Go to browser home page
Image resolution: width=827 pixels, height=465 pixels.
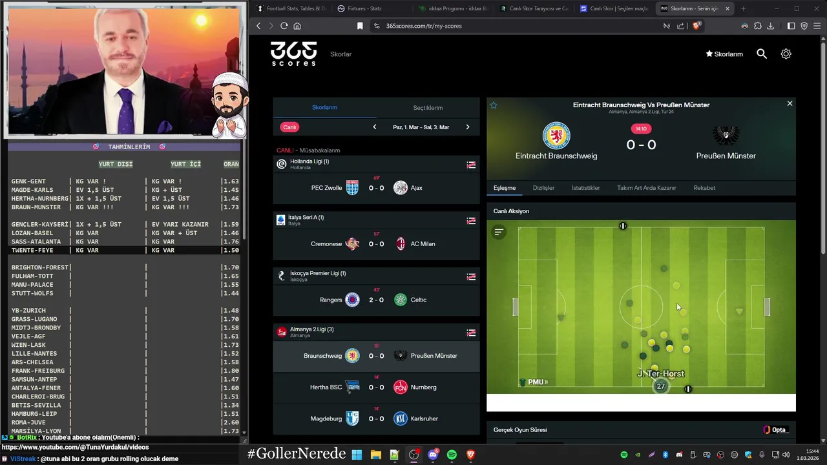tap(297, 26)
